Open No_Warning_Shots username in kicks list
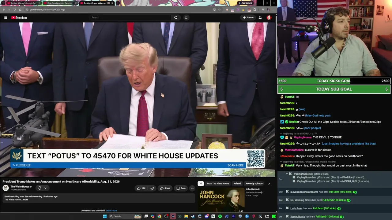This screenshot has height=220, width=392. coord(301,200)
